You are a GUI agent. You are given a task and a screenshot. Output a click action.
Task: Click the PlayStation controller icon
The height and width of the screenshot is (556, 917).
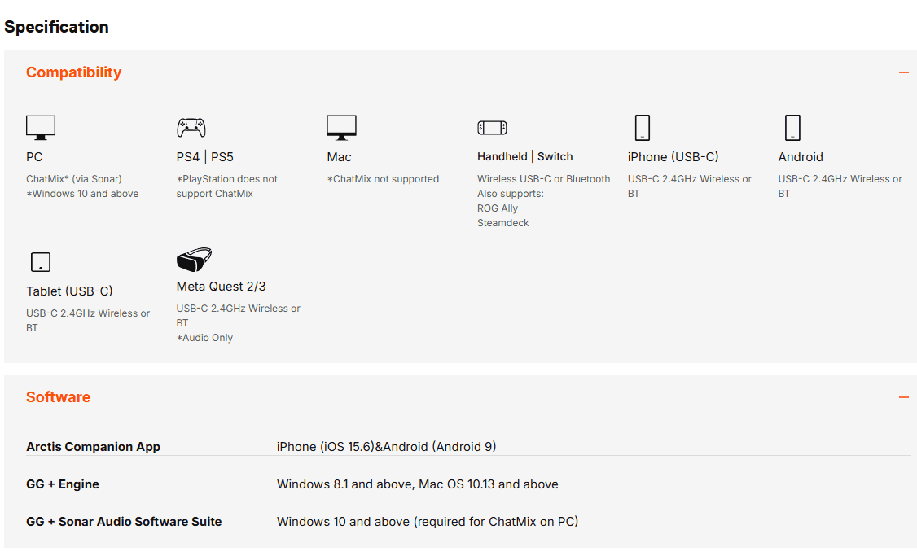(191, 128)
